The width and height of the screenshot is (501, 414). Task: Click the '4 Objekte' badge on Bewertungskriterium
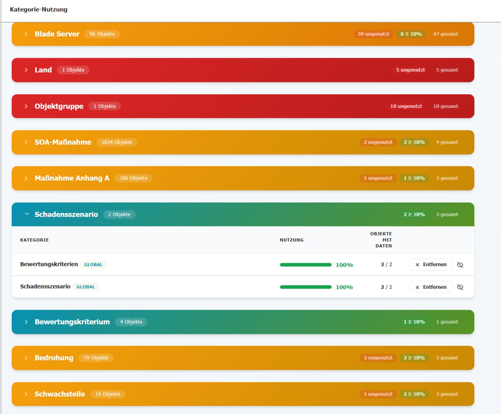click(x=131, y=322)
